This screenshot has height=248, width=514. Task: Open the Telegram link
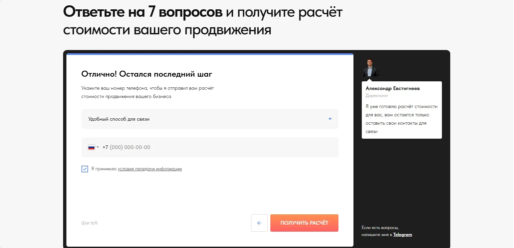pos(403,235)
